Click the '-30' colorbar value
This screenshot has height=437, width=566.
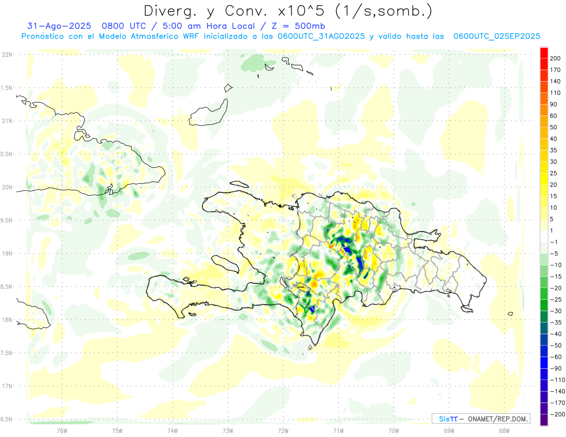555,311
